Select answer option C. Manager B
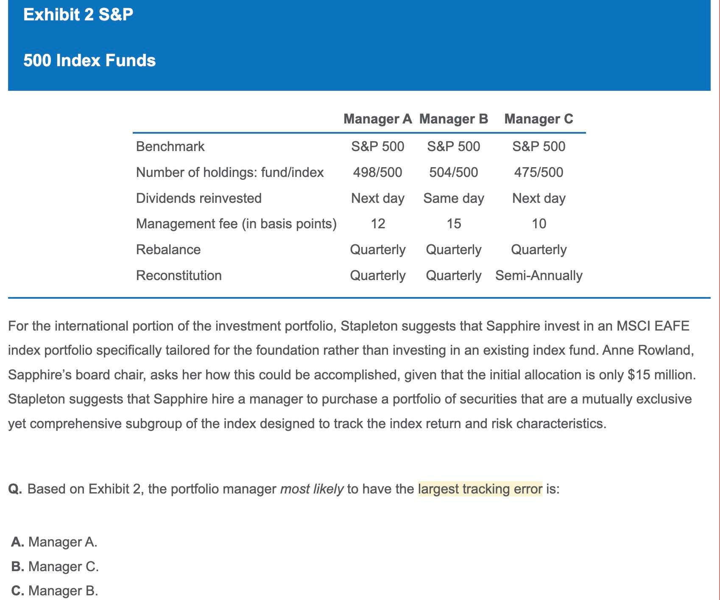The image size is (720, 600). click(55, 591)
